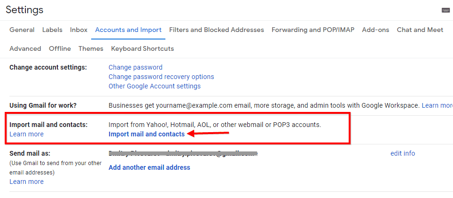Click the keyboard input tools icon

(x=445, y=10)
